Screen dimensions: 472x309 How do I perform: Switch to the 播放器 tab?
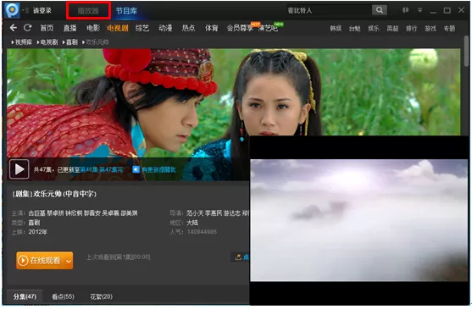88,11
